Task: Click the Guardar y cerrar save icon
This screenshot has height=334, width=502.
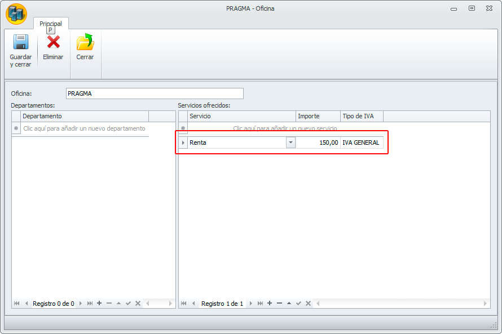Action: click(x=21, y=42)
